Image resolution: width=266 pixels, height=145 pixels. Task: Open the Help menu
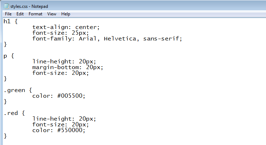pyautogui.click(x=66, y=14)
